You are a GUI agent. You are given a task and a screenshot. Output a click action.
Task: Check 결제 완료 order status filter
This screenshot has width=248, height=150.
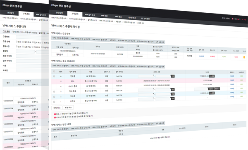point(23,42)
